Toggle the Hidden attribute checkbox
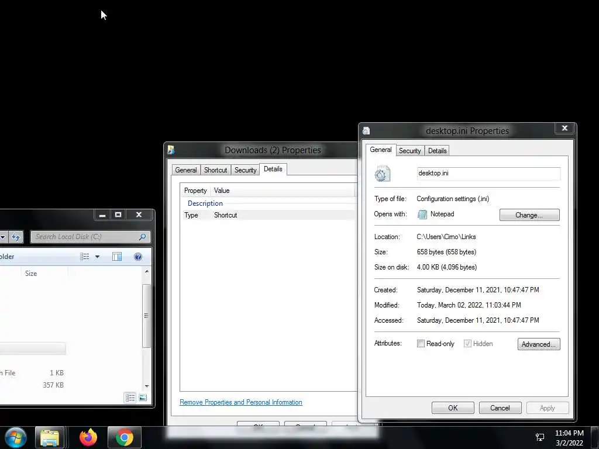Image resolution: width=599 pixels, height=449 pixels. pyautogui.click(x=467, y=344)
